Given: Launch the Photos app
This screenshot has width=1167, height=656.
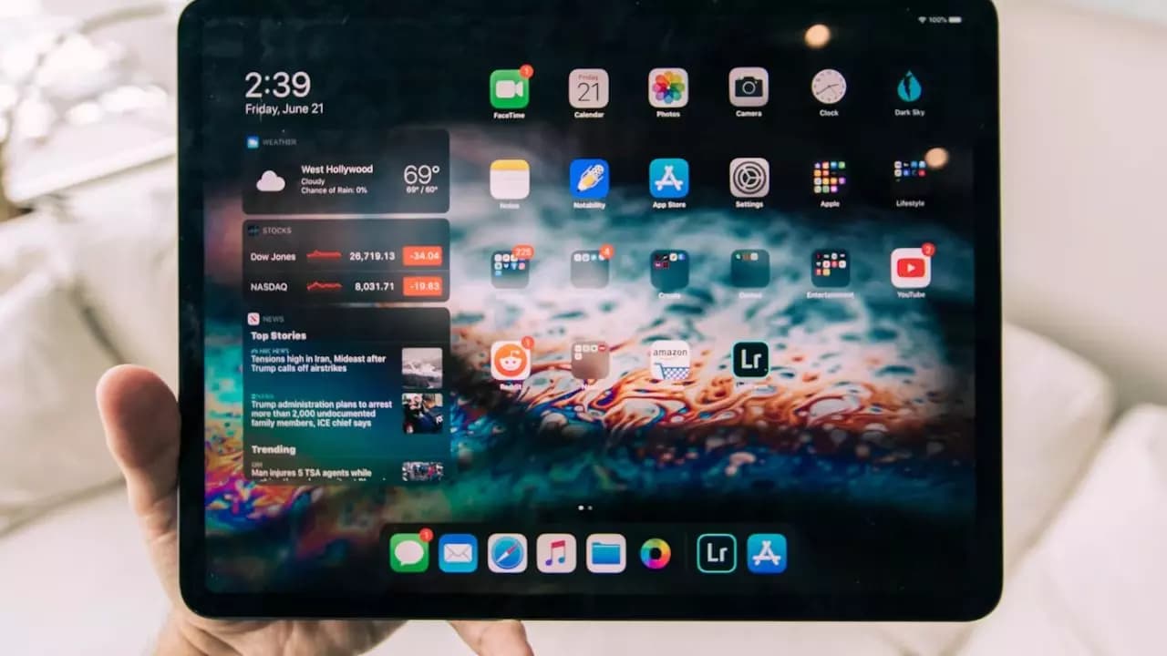Looking at the screenshot, I should click(668, 87).
